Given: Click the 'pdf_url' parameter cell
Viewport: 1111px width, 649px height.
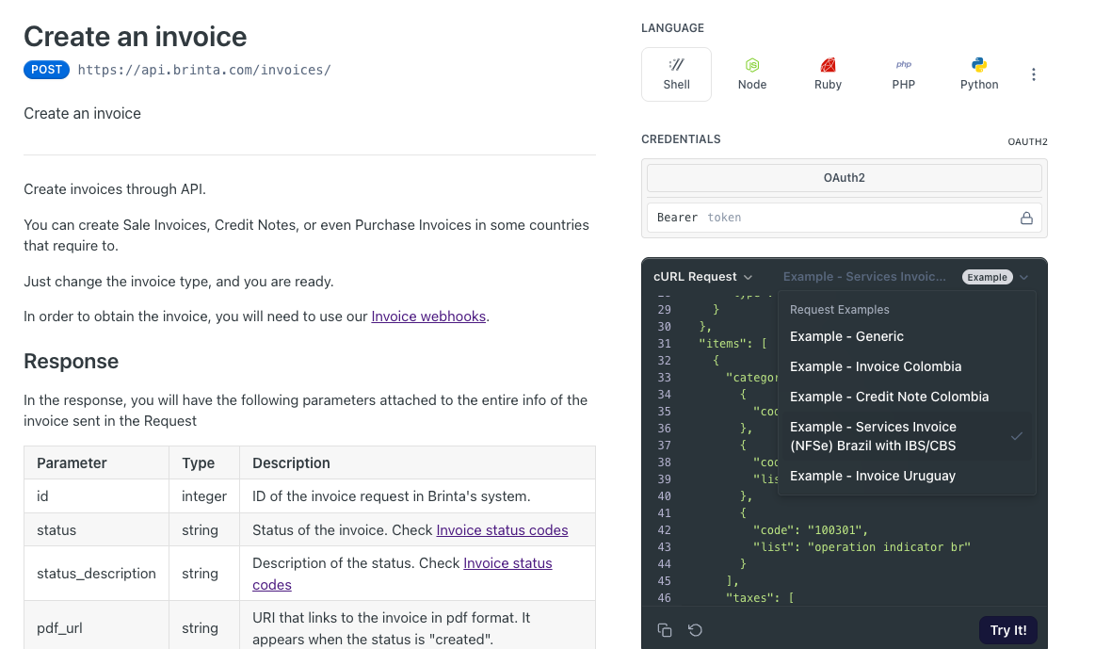Looking at the screenshot, I should pos(96,627).
